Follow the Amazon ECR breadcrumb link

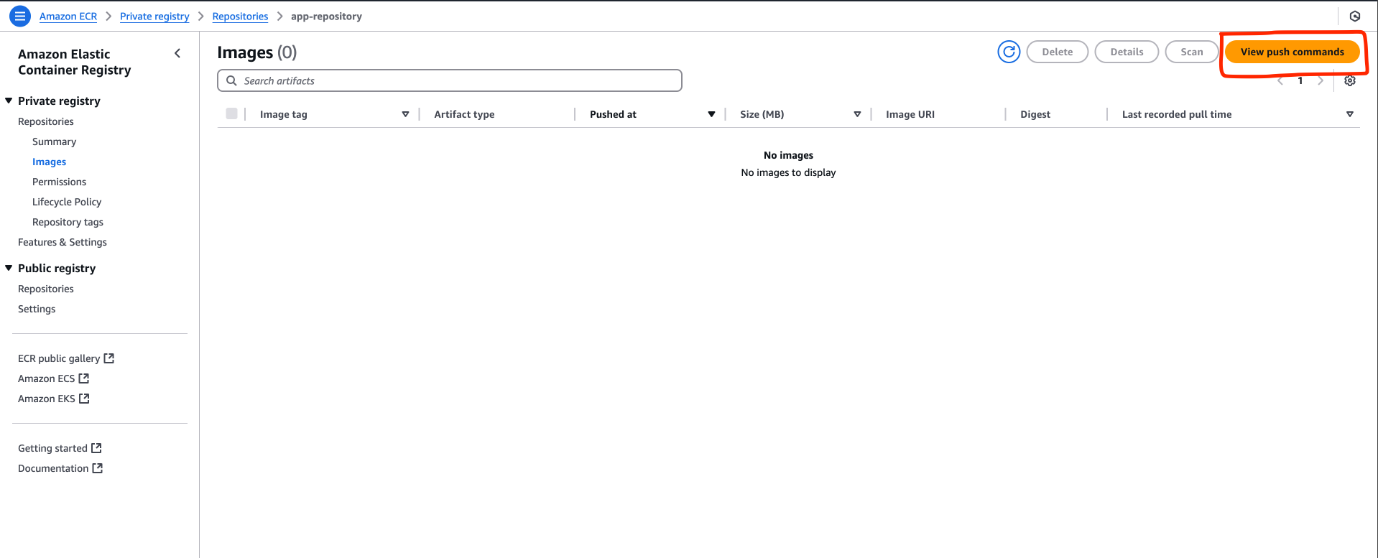(68, 16)
